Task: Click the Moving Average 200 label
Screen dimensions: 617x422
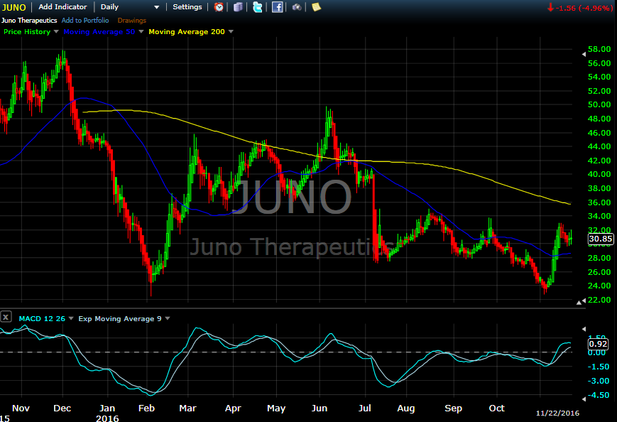Action: coord(187,32)
